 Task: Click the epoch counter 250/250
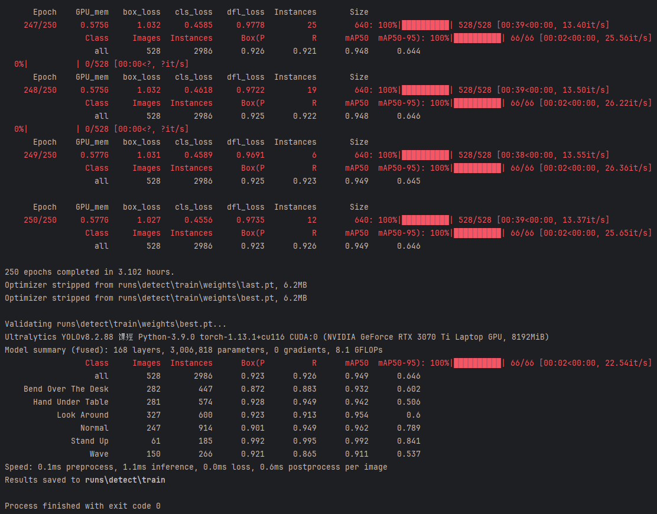[40, 220]
